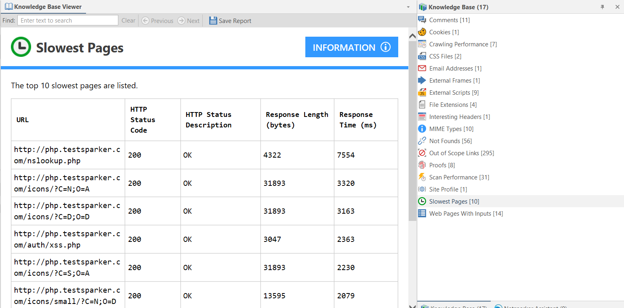624x308 pixels.
Task: Select the Knowledge Base tab at bottom
Action: 453,306
